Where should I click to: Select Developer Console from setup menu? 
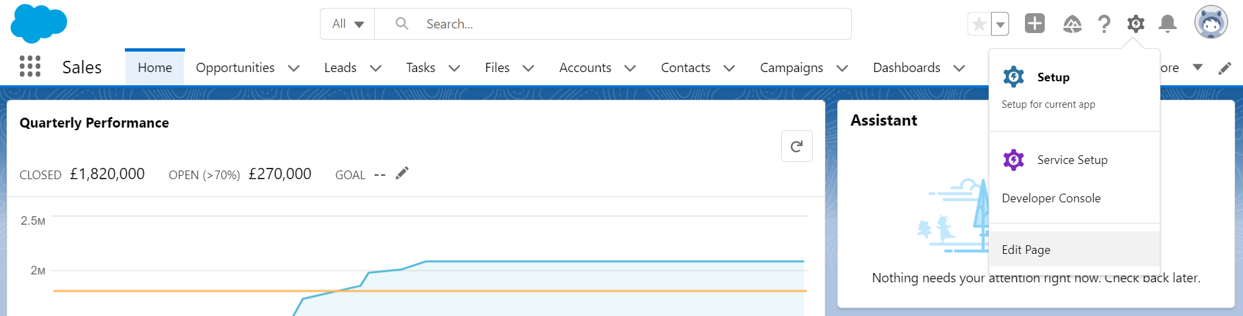pyautogui.click(x=1051, y=198)
